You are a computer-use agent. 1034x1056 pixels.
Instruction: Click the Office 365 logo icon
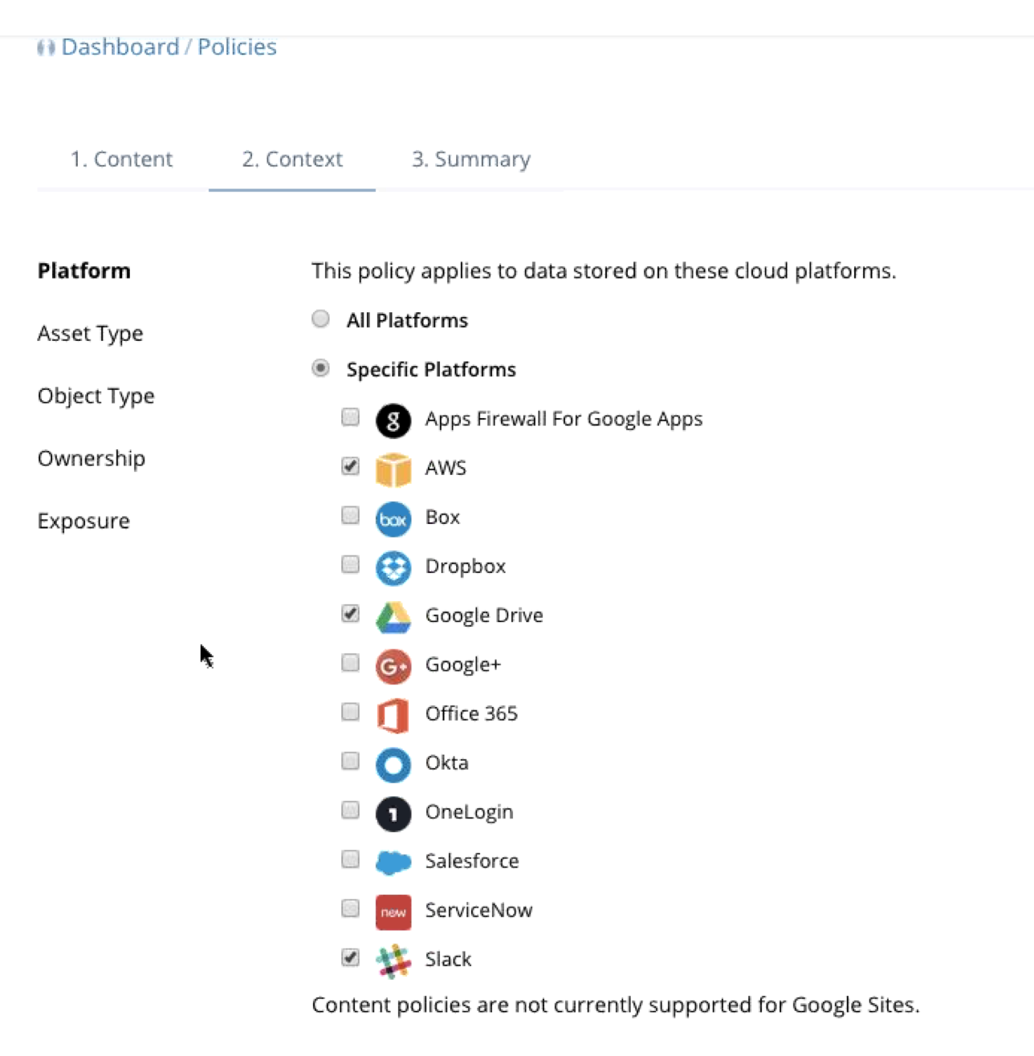pyautogui.click(x=393, y=715)
